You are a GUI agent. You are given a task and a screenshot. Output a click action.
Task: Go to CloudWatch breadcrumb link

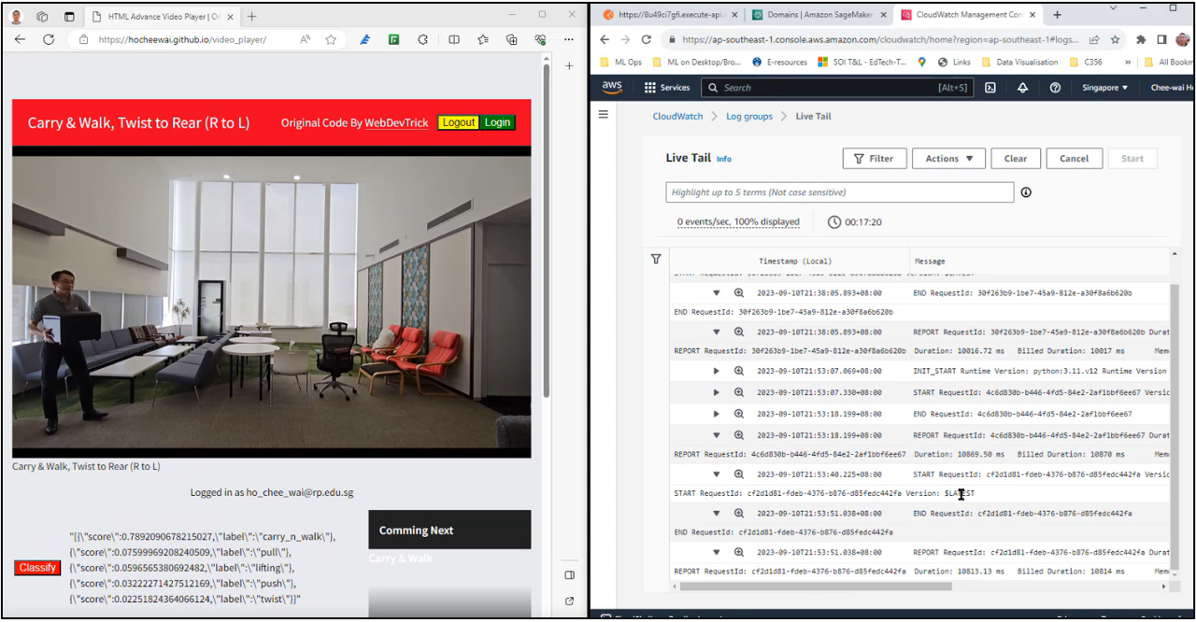coord(677,116)
